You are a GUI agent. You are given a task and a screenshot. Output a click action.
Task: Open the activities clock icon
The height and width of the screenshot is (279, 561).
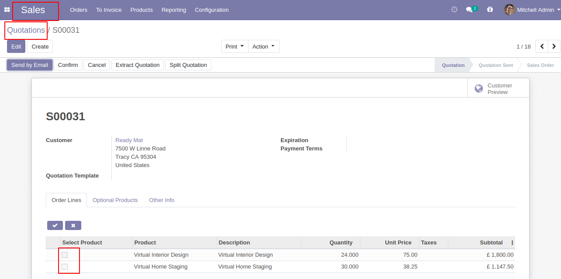pyautogui.click(x=454, y=9)
